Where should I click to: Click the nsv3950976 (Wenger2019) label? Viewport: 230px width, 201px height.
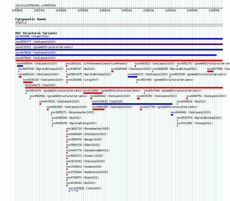click(84, 139)
